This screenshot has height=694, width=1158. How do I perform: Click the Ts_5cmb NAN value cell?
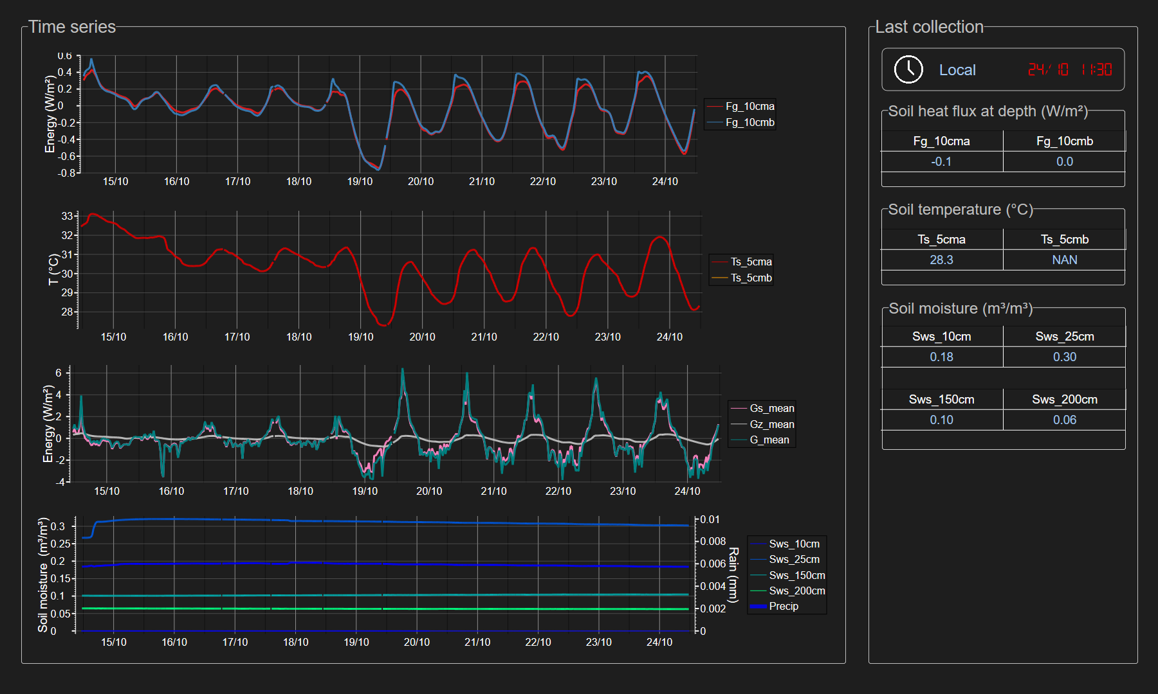tap(1064, 260)
